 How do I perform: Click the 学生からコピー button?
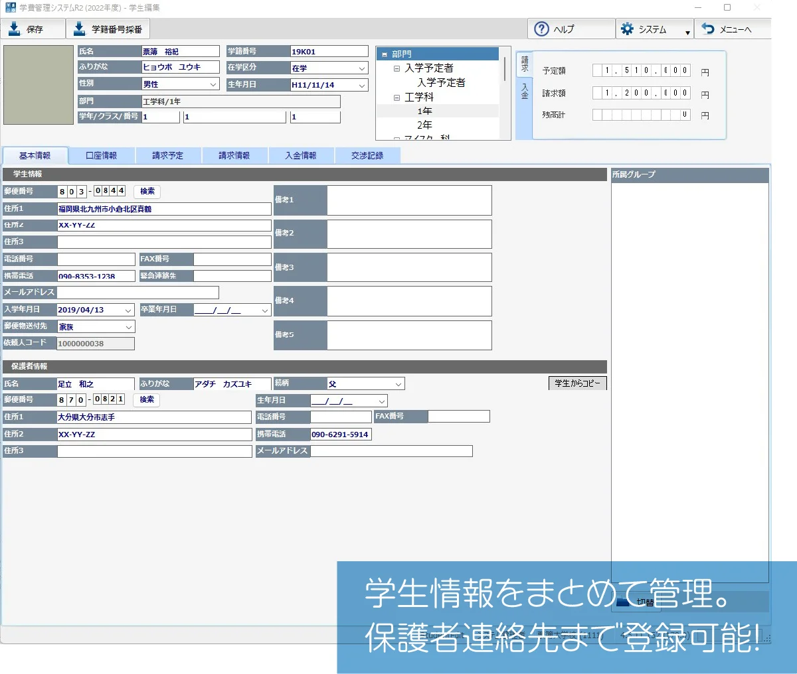577,383
